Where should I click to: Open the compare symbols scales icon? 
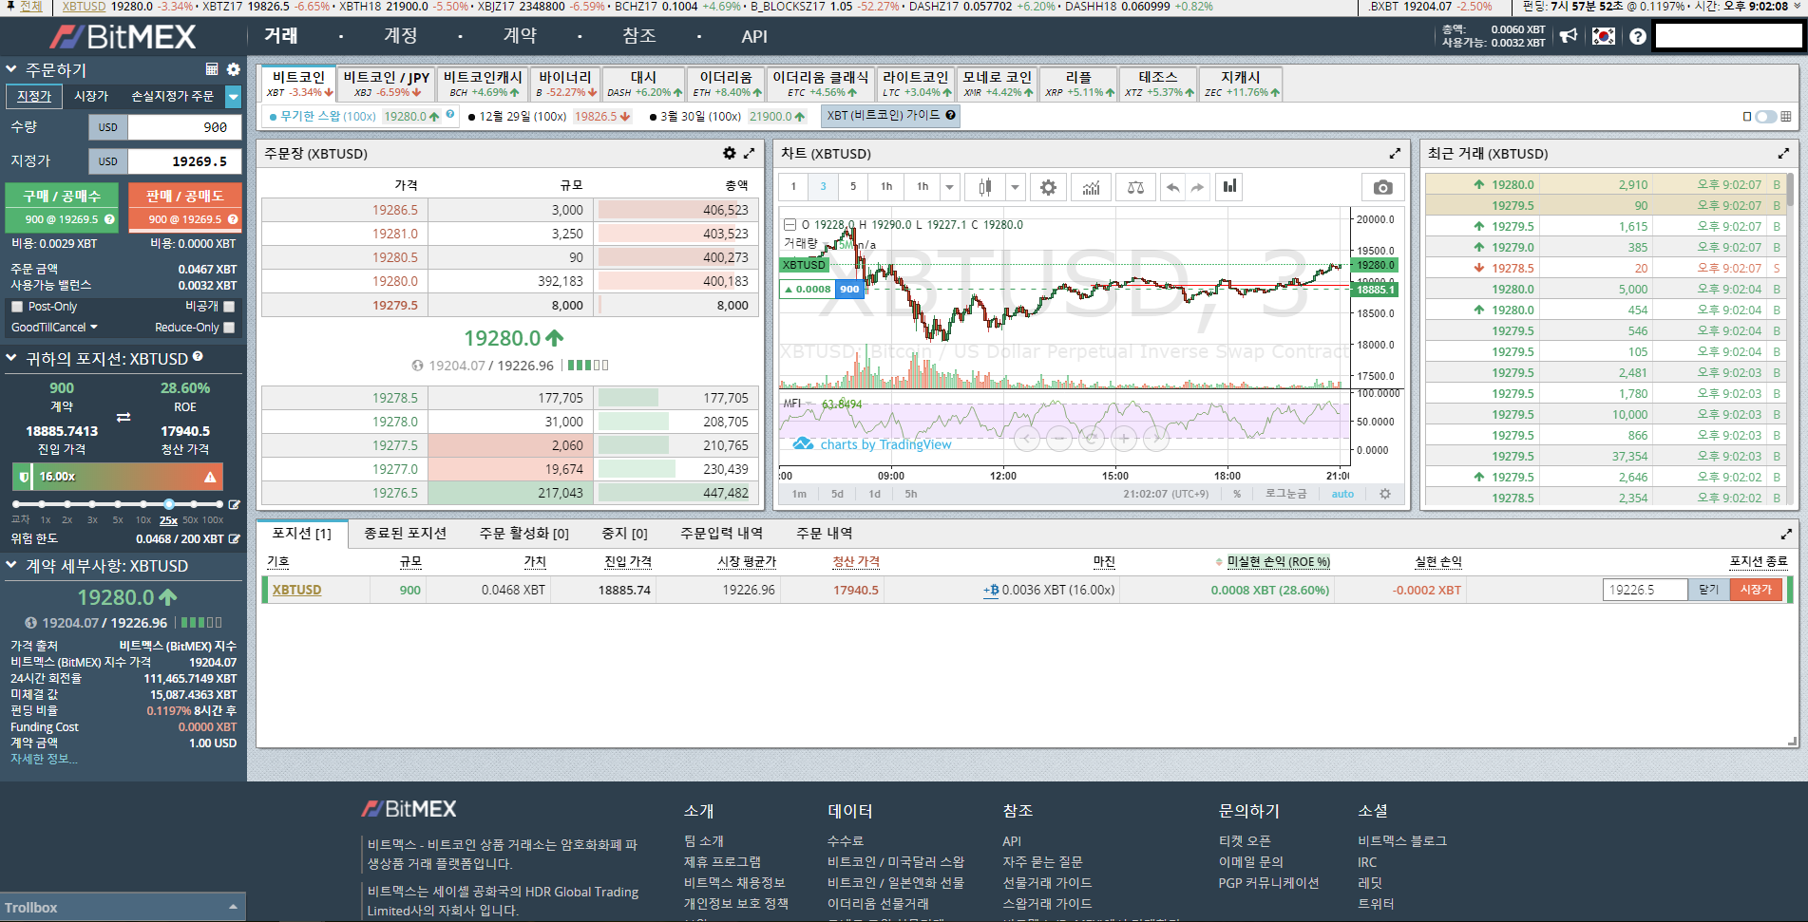point(1135,187)
